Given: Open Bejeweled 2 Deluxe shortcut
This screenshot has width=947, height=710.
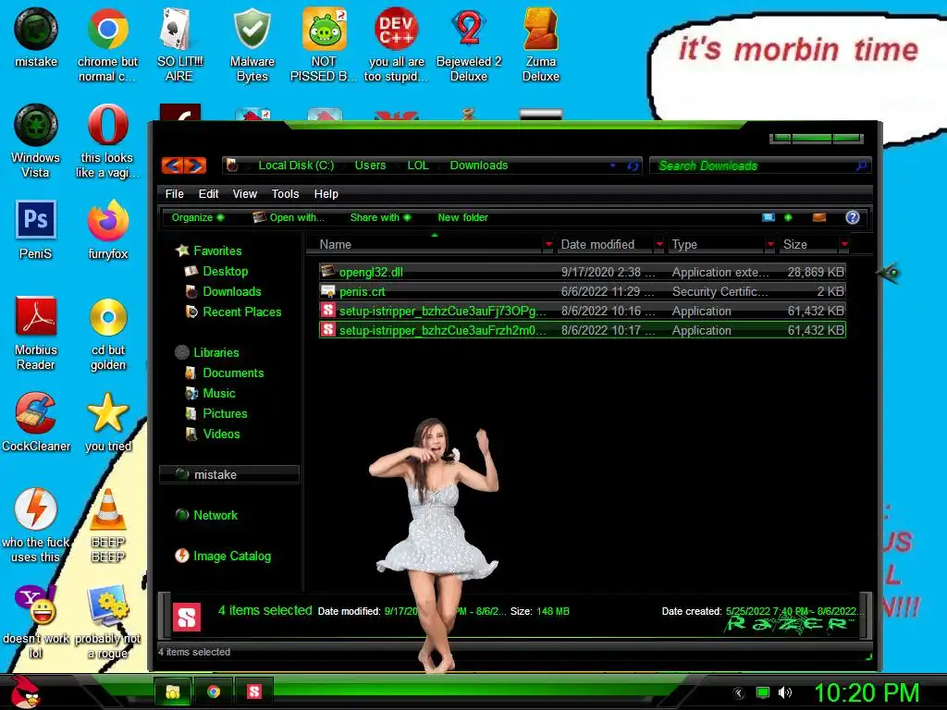Looking at the screenshot, I should click(x=469, y=45).
